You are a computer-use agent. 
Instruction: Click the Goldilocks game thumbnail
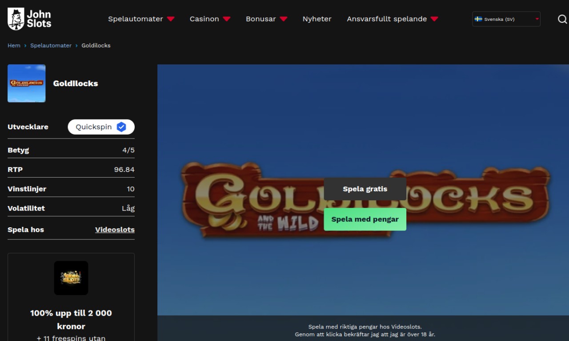pyautogui.click(x=27, y=83)
